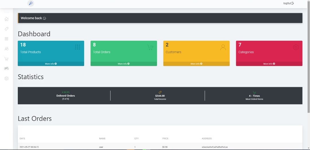Click the $544.00 total income value

(160, 96)
